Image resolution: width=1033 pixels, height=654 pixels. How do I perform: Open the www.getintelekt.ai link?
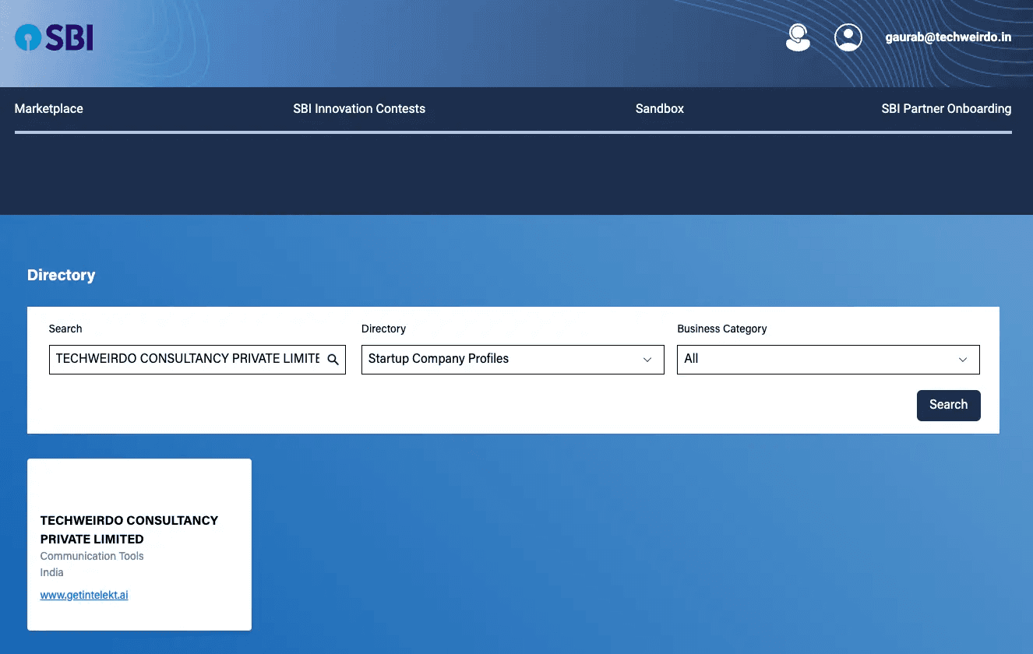pyautogui.click(x=84, y=595)
